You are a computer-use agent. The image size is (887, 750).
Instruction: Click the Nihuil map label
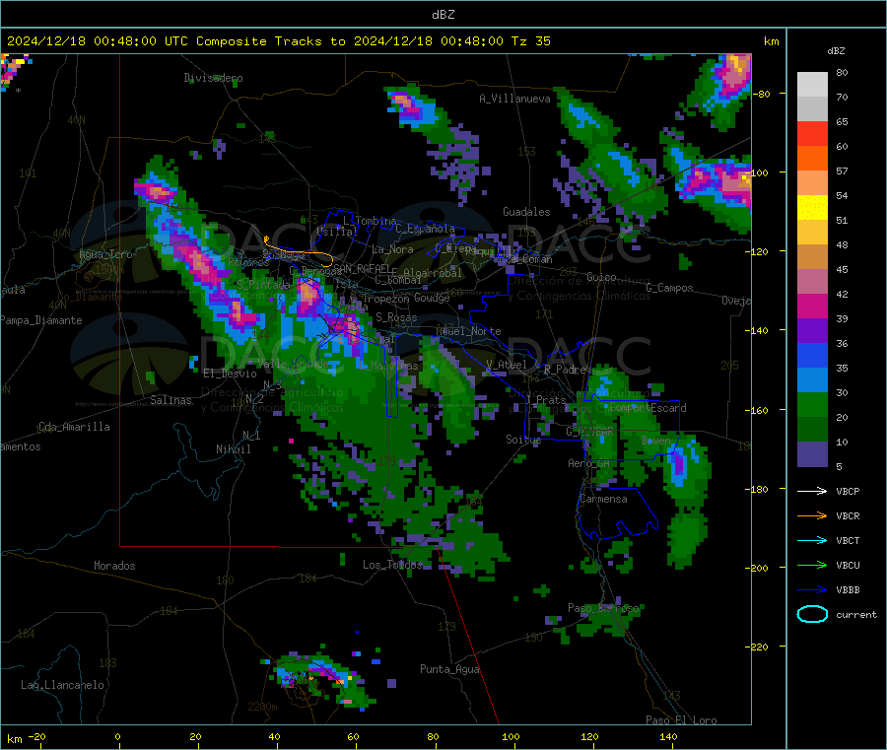pos(233,449)
